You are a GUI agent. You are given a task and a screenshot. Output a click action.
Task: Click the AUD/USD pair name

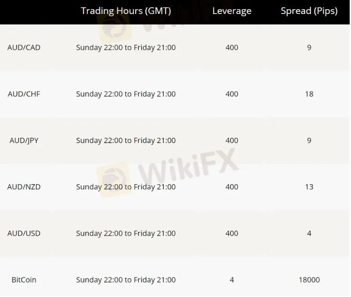coord(24,233)
